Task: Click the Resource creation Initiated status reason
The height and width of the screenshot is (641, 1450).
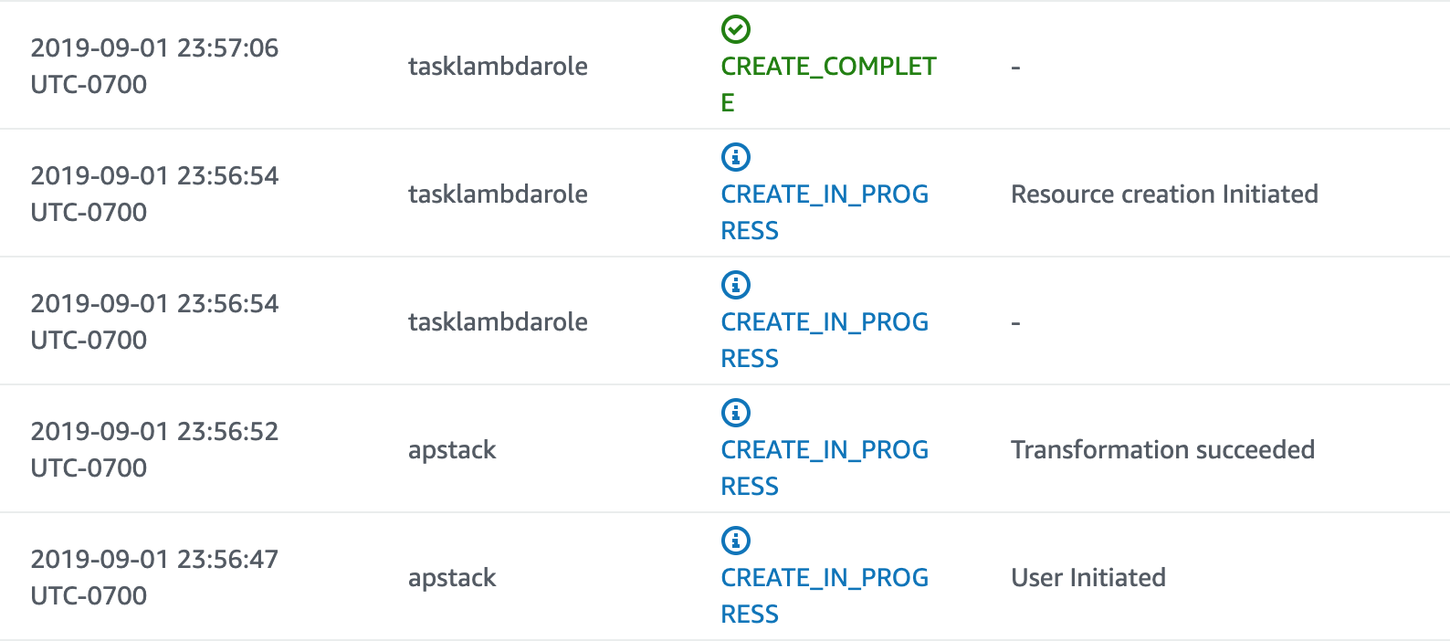Action: pyautogui.click(x=1164, y=194)
